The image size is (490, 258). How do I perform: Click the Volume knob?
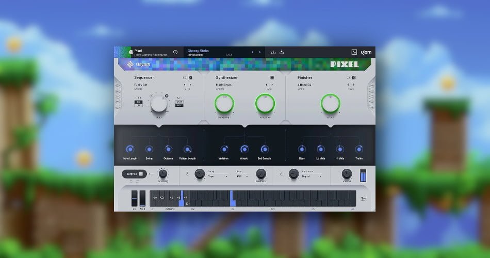click(x=347, y=173)
